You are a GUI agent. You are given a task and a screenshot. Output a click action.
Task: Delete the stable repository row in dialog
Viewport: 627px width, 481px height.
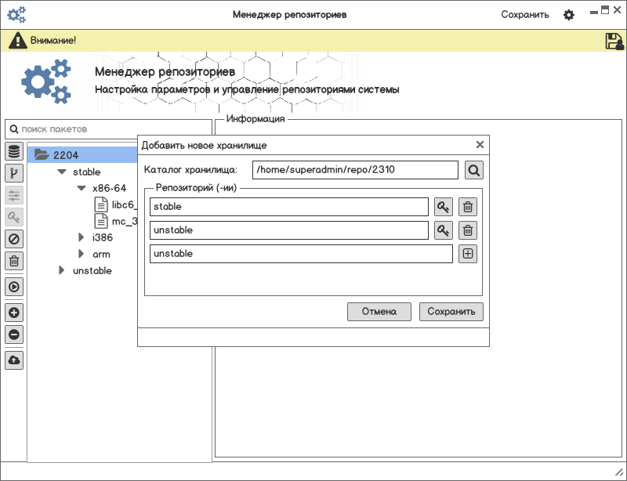pos(468,207)
